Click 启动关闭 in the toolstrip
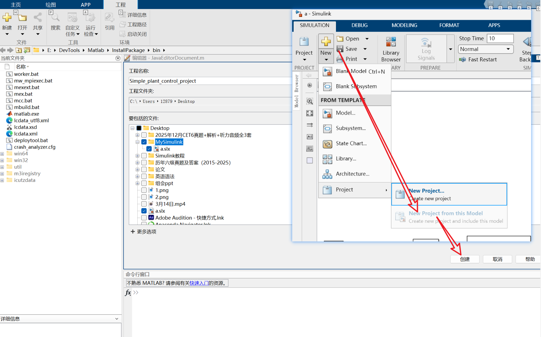The width and height of the screenshot is (541, 337). pos(133,34)
